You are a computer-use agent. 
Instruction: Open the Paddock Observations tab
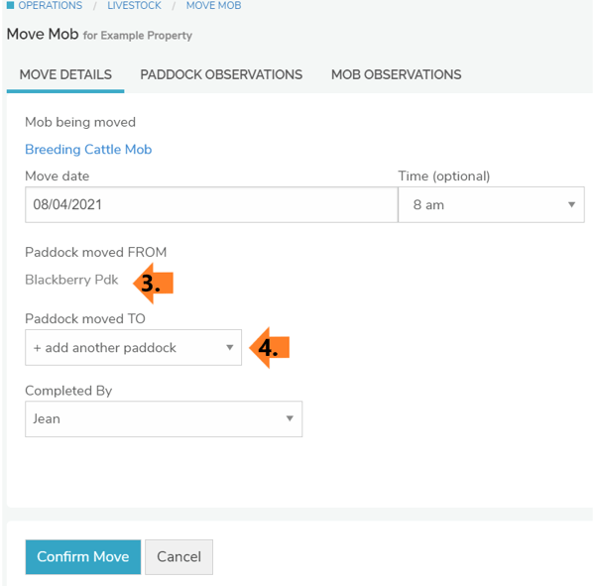click(x=221, y=74)
